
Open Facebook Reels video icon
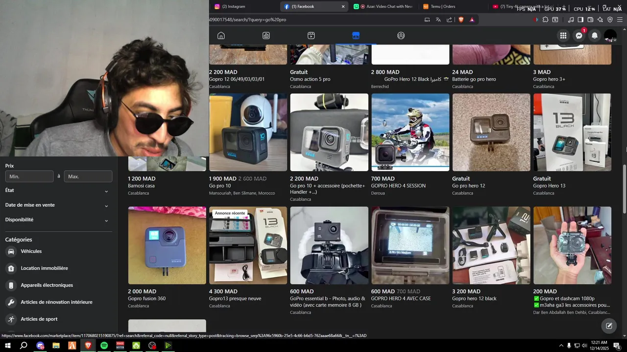(x=311, y=36)
